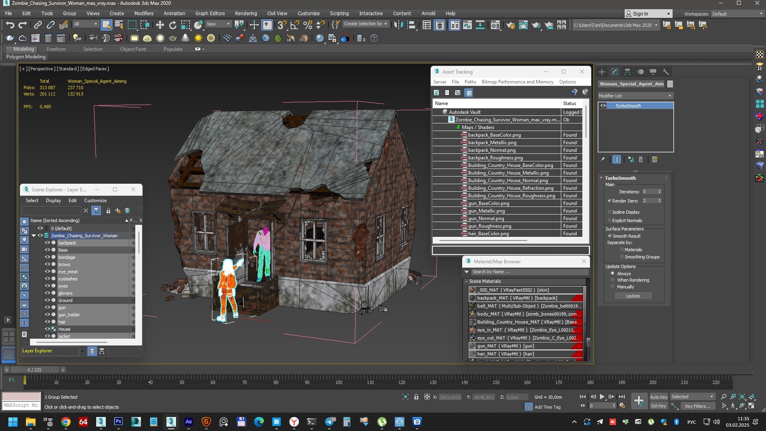Screen dimensions: 766x431
Task: Collapse the TurboSmooth rollout
Action: click(x=601, y=178)
